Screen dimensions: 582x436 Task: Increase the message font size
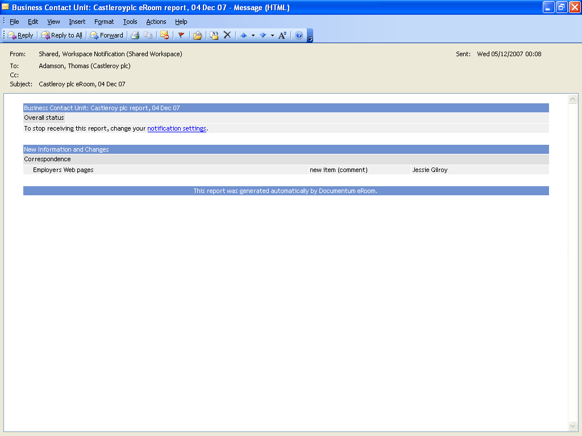282,35
